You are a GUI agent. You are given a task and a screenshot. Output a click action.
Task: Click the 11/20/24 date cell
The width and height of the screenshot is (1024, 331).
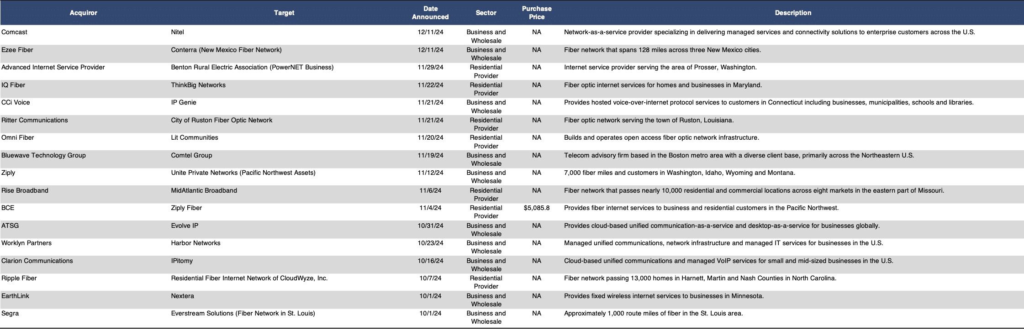(430, 137)
